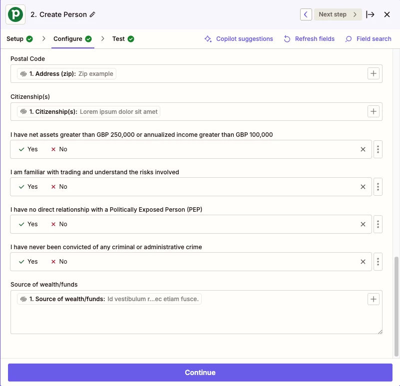The width and height of the screenshot is (400, 386).
Task: Expand panel with arrow-to-bar icon
Action: [x=370, y=14]
